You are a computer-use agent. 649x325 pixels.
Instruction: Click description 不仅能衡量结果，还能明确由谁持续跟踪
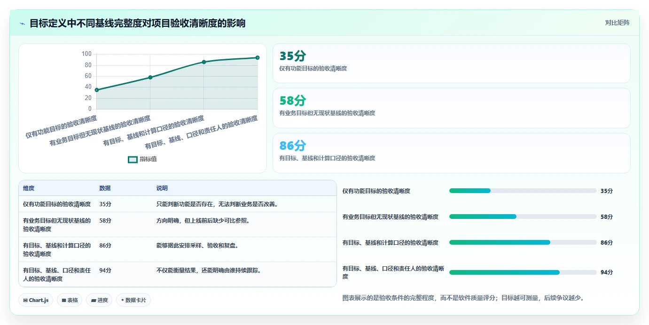pos(209,270)
